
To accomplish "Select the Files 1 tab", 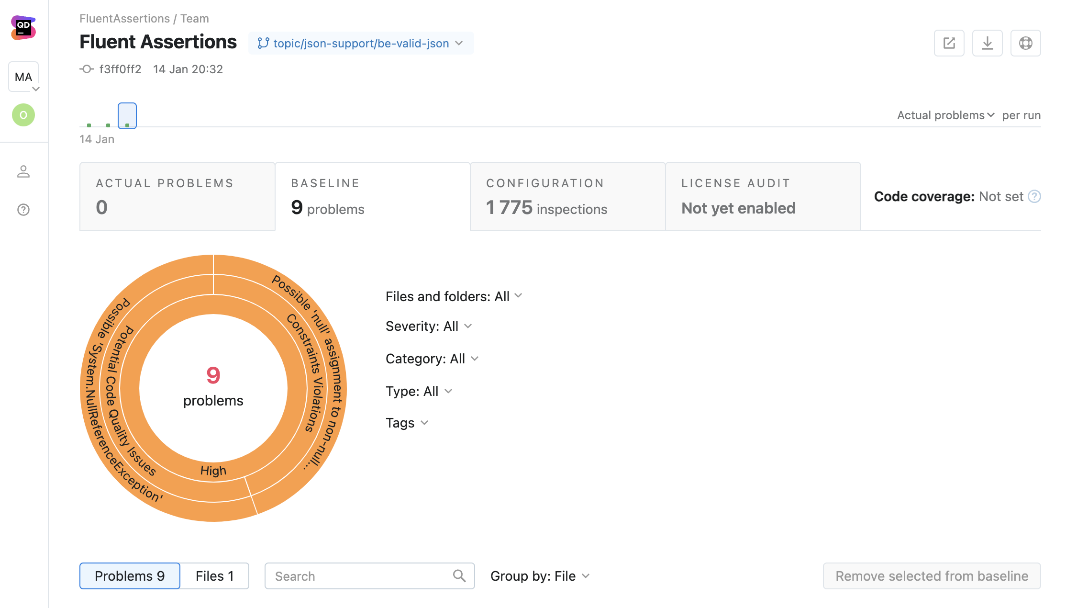I will pyautogui.click(x=214, y=576).
